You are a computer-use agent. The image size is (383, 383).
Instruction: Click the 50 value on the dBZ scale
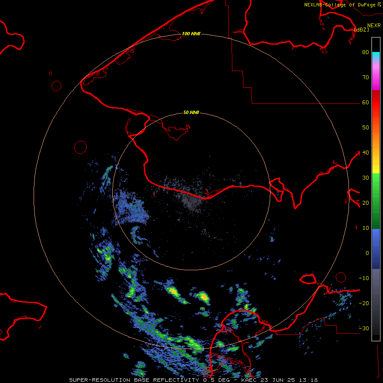pos(366,128)
